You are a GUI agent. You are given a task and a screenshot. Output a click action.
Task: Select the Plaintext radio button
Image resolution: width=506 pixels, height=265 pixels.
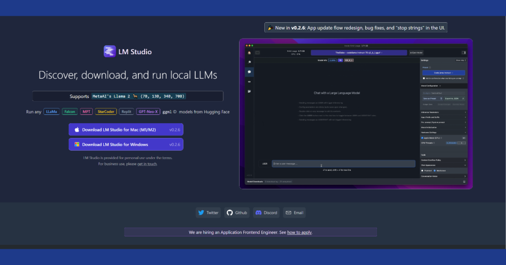pos(422,171)
